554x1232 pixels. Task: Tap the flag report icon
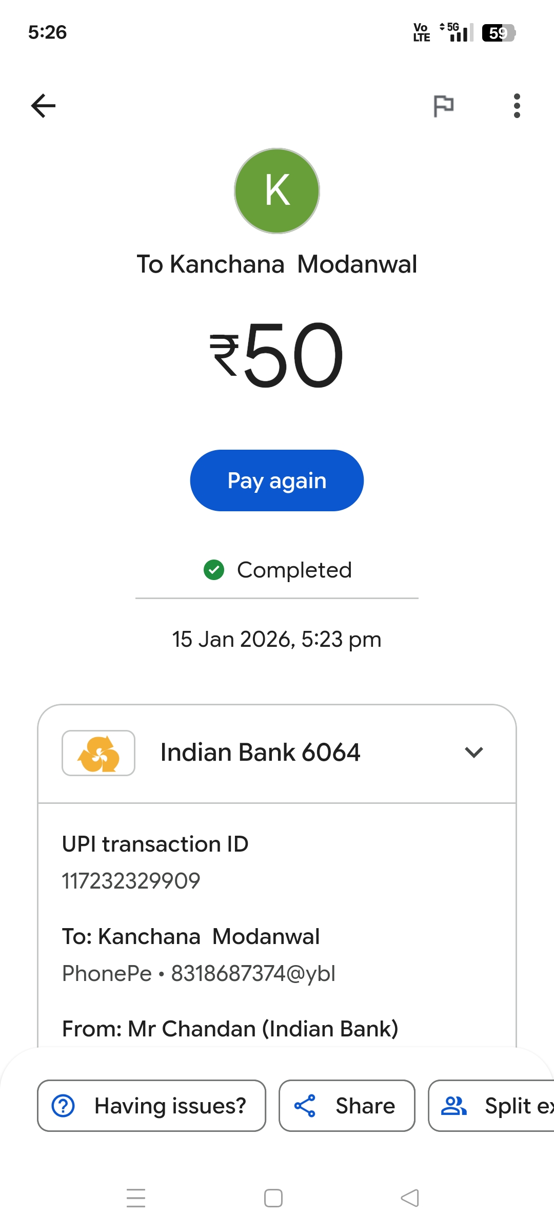point(444,106)
